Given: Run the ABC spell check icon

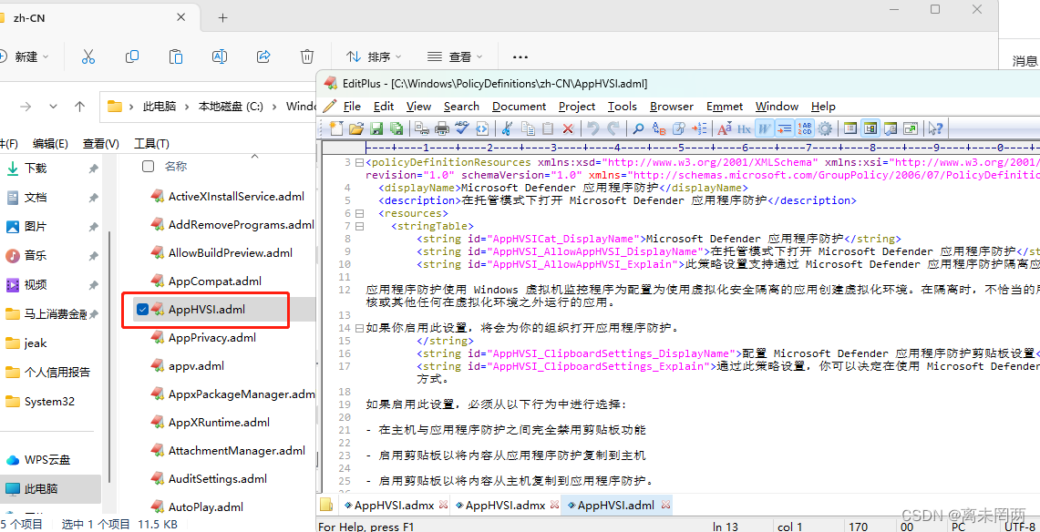Looking at the screenshot, I should pos(461,128).
